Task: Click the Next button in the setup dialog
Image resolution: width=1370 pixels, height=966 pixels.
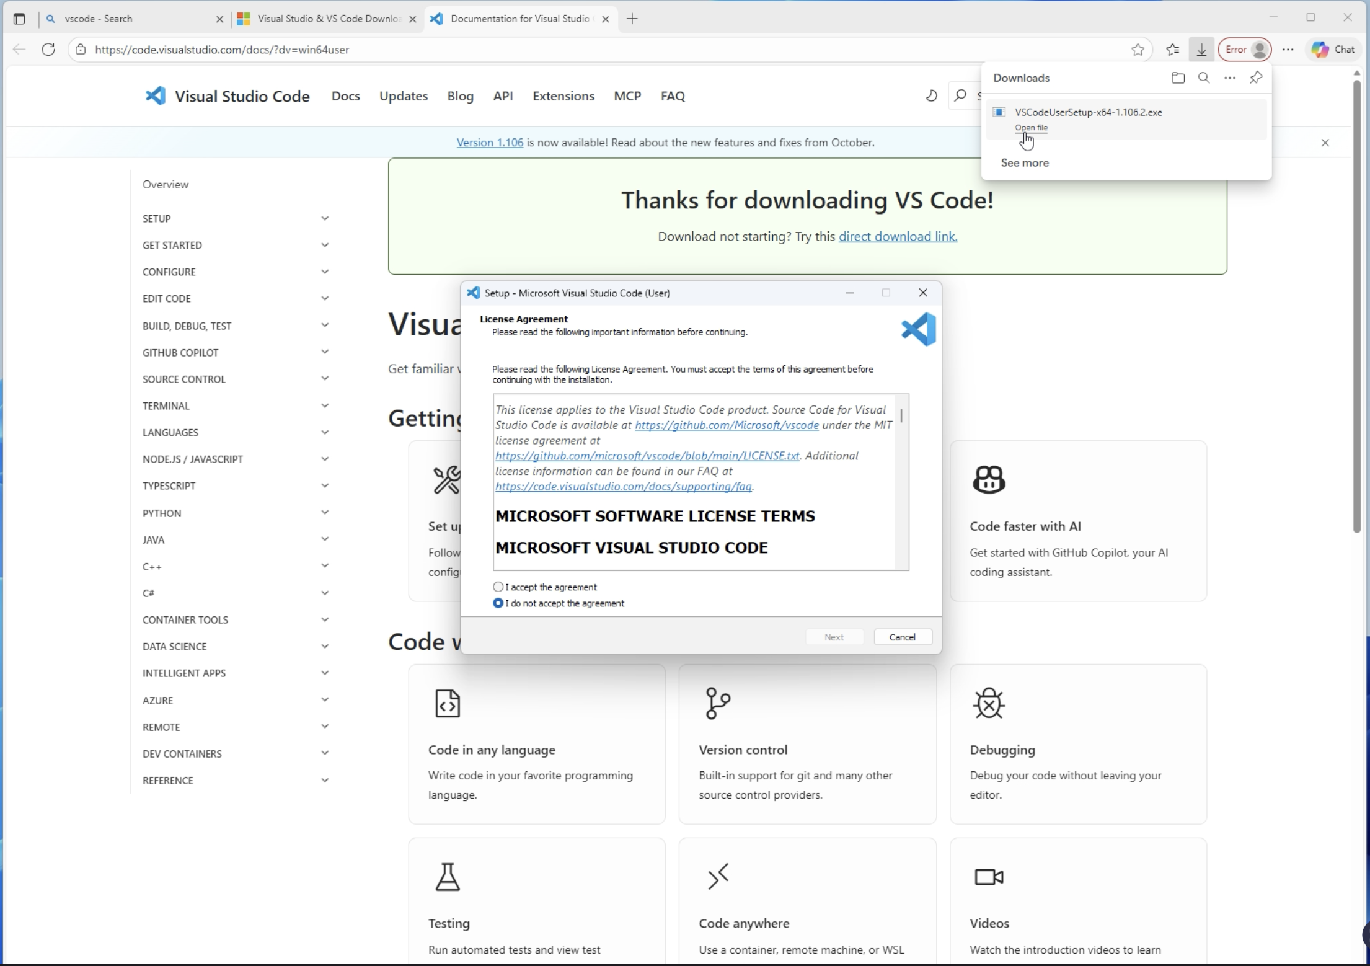Action: pyautogui.click(x=834, y=637)
